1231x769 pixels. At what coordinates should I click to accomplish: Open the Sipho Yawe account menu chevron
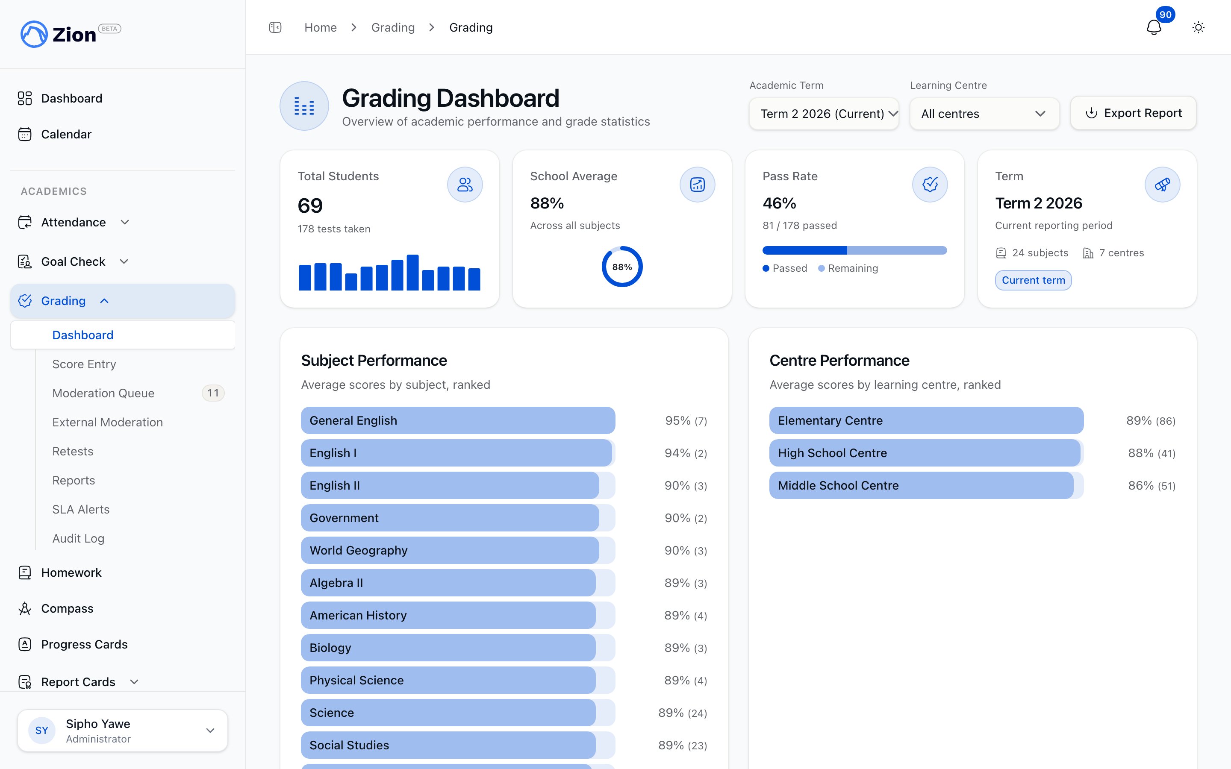tap(210, 731)
